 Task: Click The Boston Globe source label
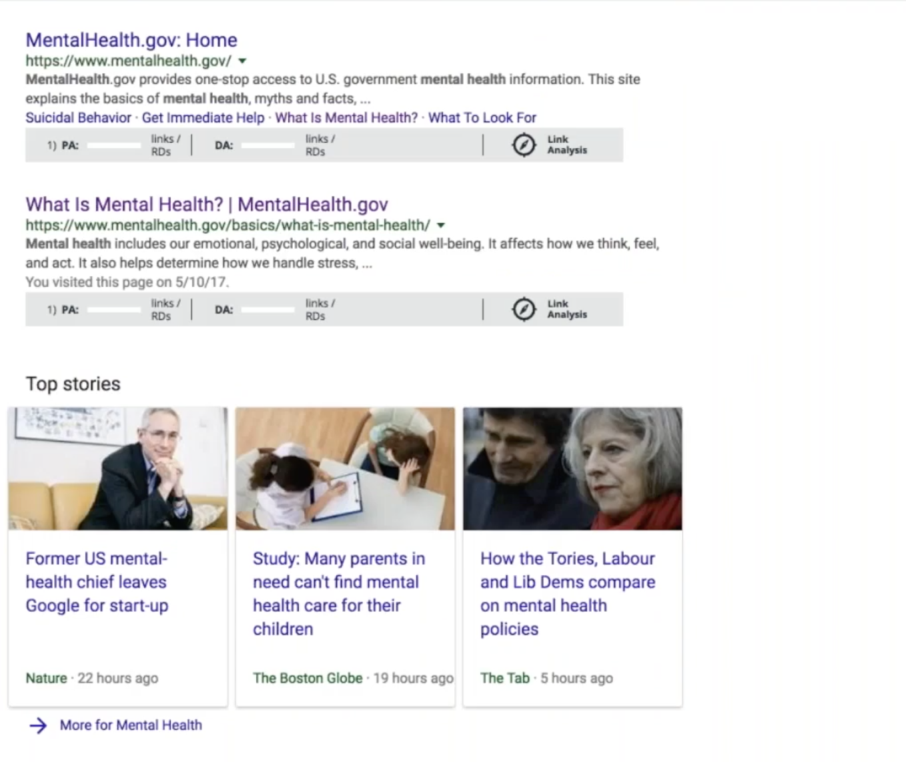[x=308, y=678]
